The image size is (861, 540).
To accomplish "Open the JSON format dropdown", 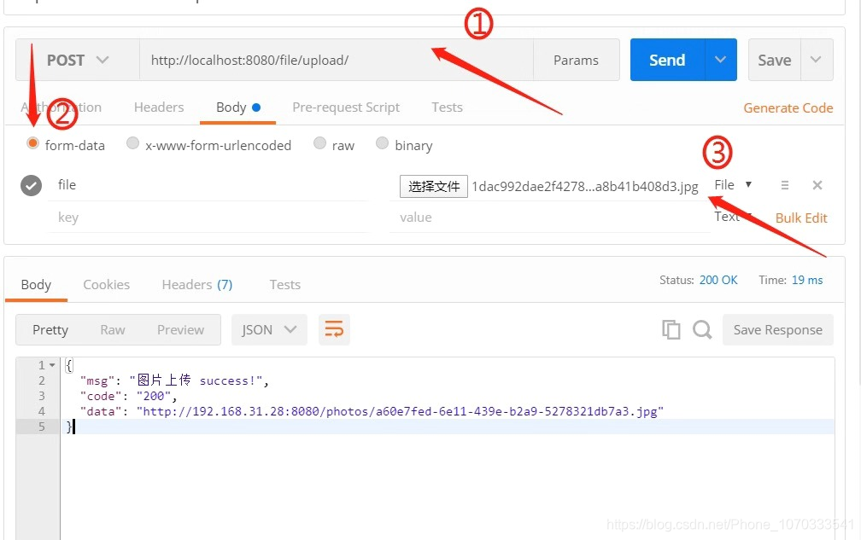I will click(x=269, y=329).
